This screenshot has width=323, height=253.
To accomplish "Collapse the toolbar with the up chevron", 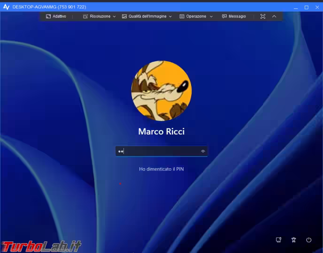I will point(274,16).
